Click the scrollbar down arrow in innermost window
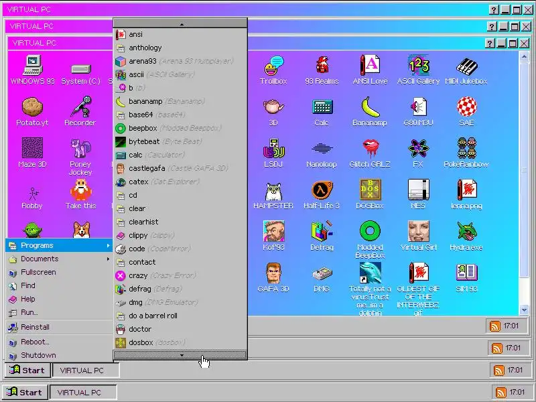Viewport: 536px width, 402px height. pyautogui.click(x=524, y=310)
